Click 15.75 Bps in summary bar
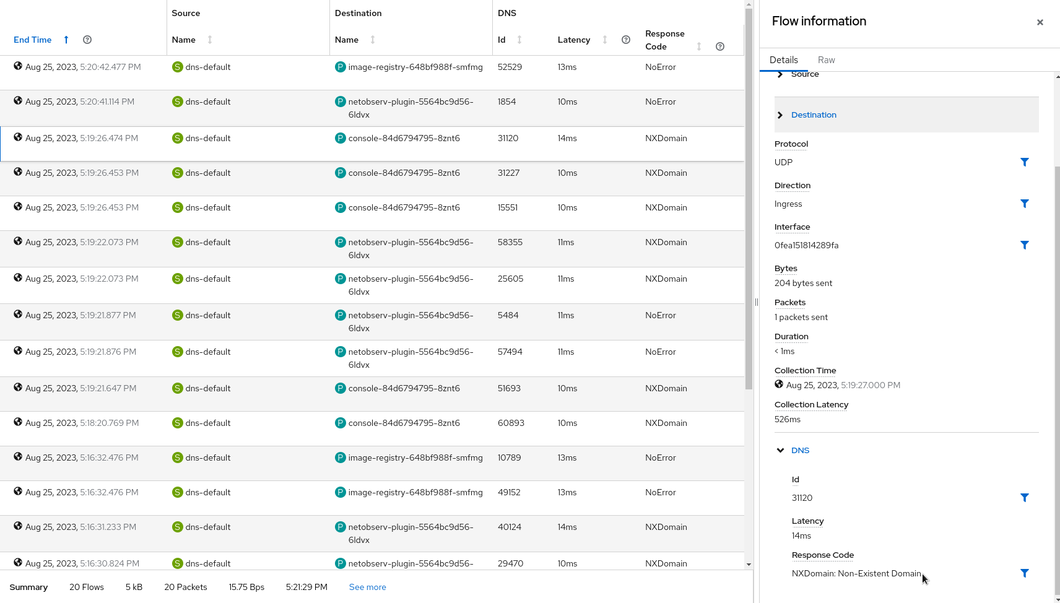The height and width of the screenshot is (603, 1060). [246, 587]
